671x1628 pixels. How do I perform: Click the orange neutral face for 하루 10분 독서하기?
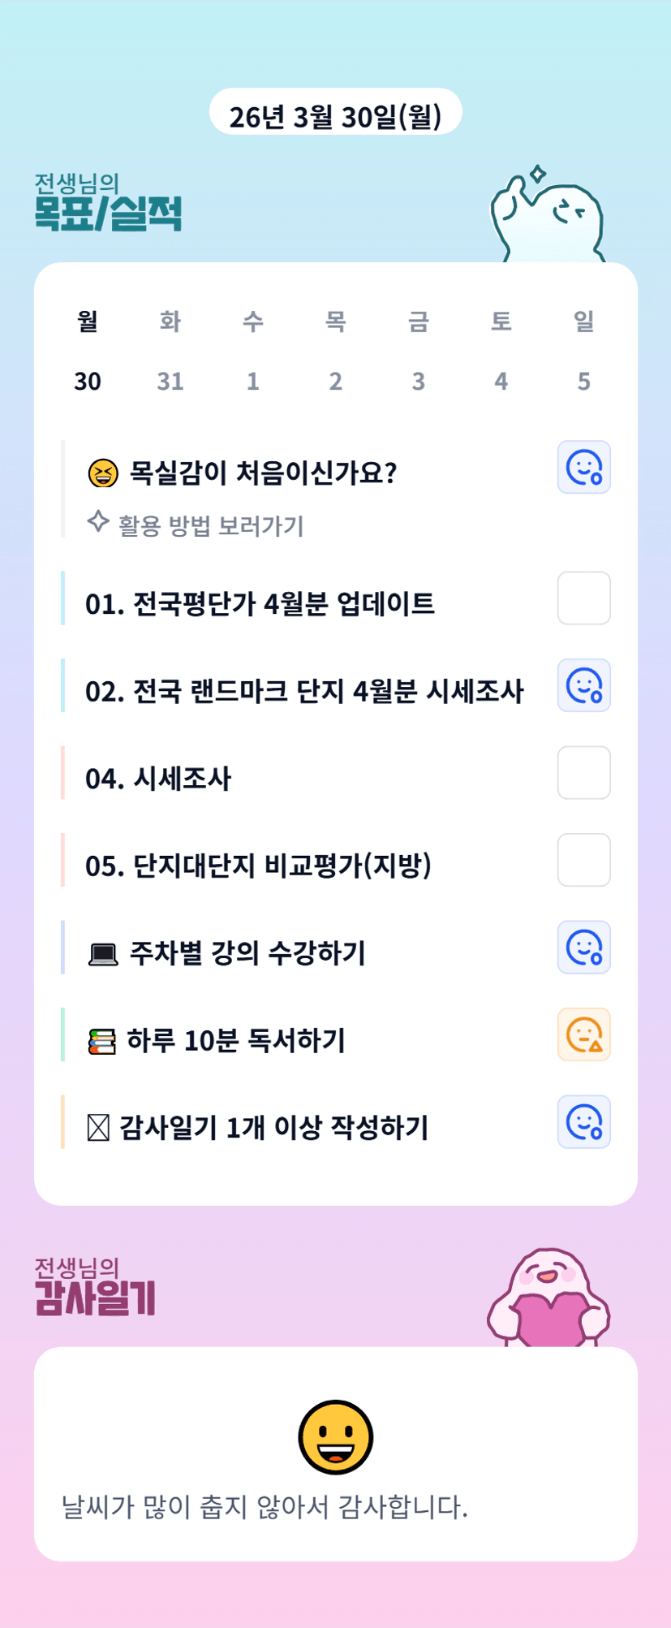[583, 1034]
